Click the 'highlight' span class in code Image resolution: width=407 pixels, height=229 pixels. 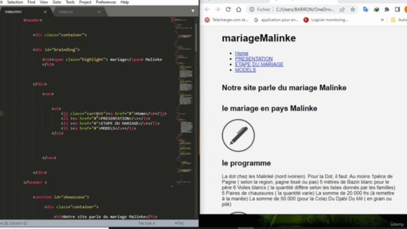coord(93,59)
